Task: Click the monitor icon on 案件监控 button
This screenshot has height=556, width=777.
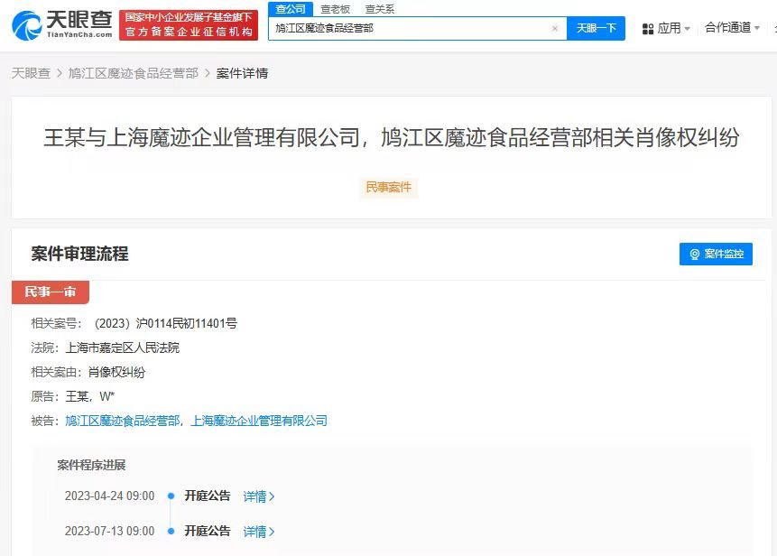Action: tap(693, 254)
